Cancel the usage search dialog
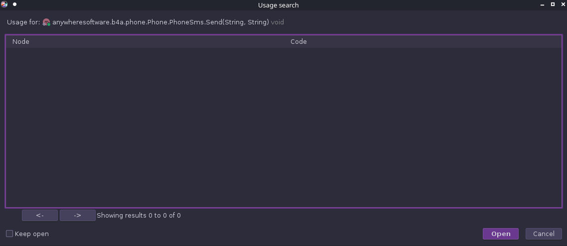 point(544,234)
